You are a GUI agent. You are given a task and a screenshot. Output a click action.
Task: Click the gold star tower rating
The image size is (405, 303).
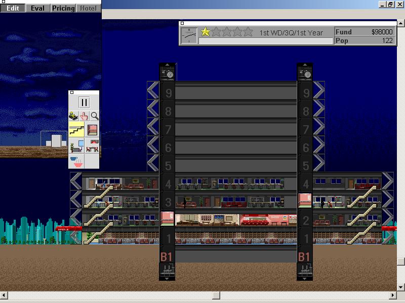coord(205,32)
